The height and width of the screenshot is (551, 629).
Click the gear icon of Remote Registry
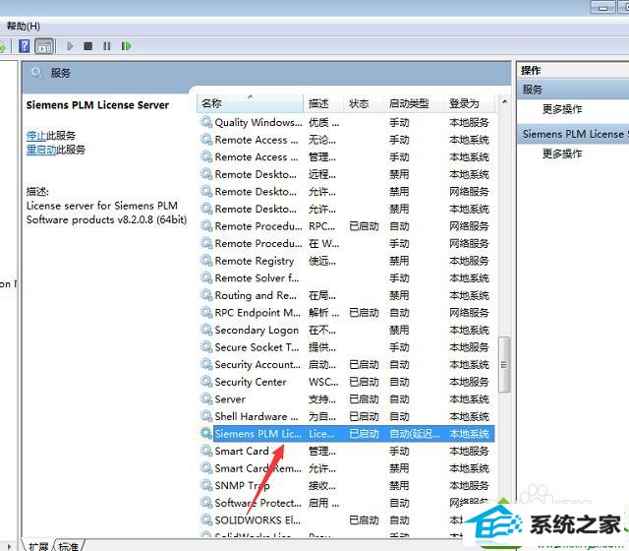coord(206,261)
